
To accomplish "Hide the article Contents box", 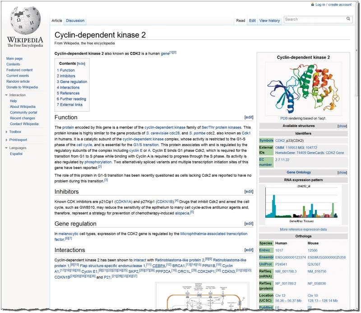I will 80,64.
